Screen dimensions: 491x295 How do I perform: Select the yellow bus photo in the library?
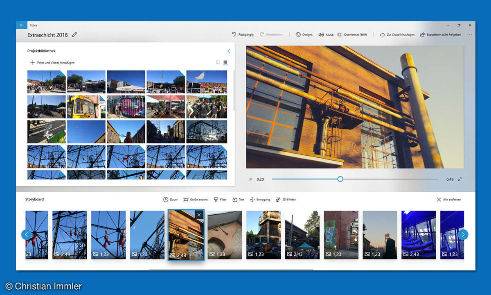[x=86, y=107]
